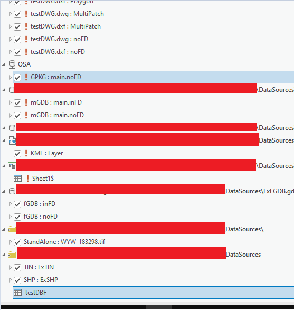Toggle visibility of testDWG.dxf : noFD
This screenshot has width=294, height=310.
tap(17, 52)
